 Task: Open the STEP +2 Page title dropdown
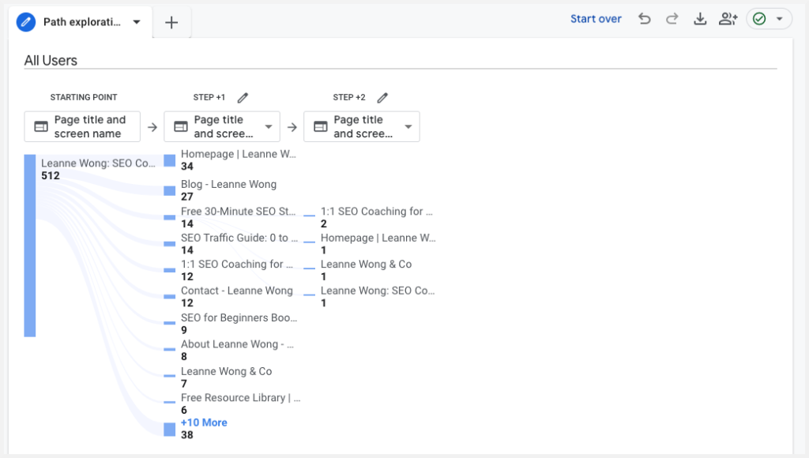tap(408, 126)
